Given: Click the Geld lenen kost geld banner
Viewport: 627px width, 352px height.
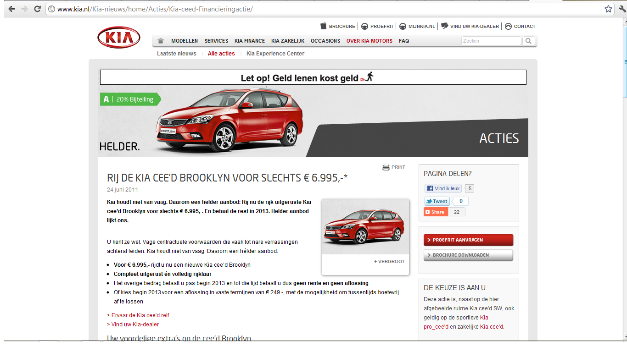Looking at the screenshot, I should point(313,77).
